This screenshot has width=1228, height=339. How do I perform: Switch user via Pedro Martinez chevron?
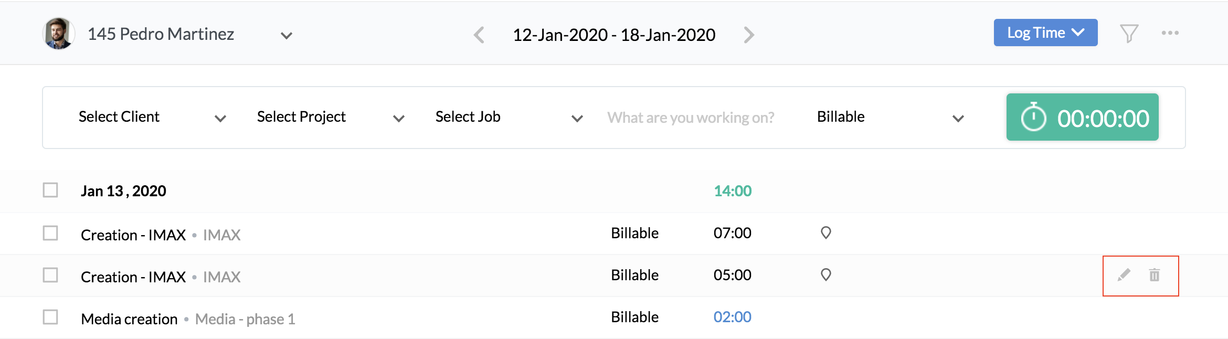point(286,36)
